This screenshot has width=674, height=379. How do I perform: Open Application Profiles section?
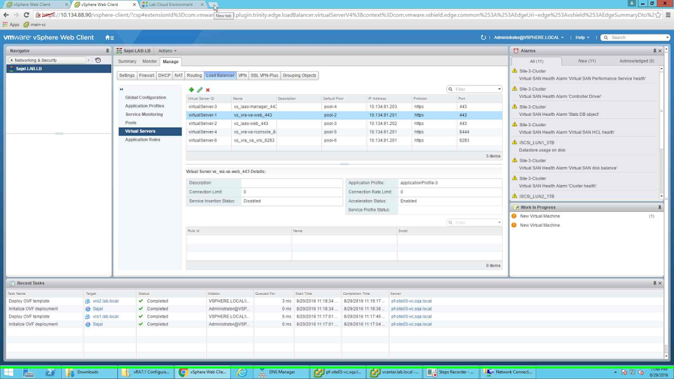144,106
